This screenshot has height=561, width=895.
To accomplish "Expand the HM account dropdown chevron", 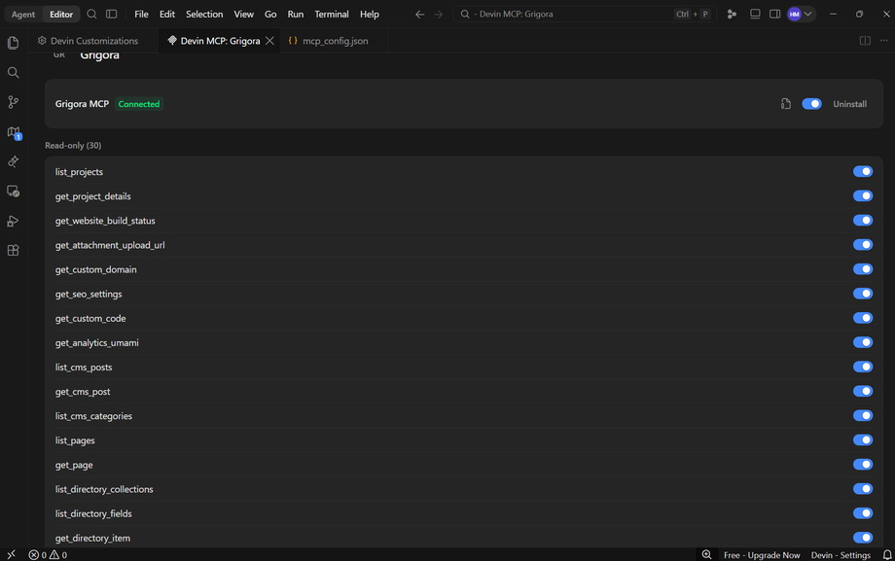I will point(808,15).
